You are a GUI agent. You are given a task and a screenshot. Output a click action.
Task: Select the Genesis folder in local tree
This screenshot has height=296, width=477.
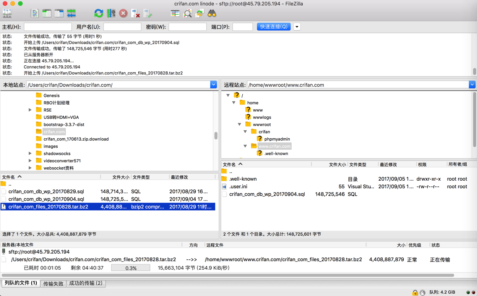point(52,95)
